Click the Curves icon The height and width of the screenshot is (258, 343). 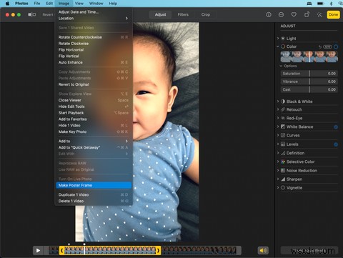click(x=283, y=135)
